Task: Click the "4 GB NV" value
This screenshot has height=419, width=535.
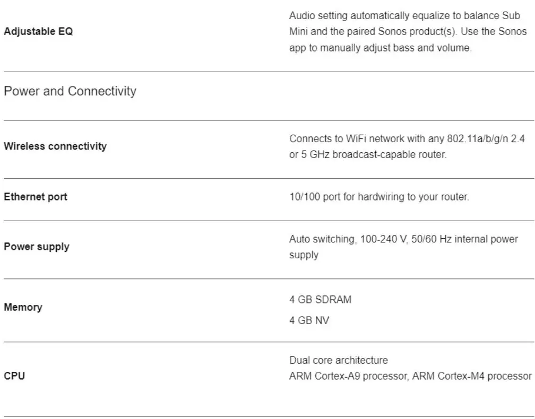Action: pyautogui.click(x=309, y=321)
